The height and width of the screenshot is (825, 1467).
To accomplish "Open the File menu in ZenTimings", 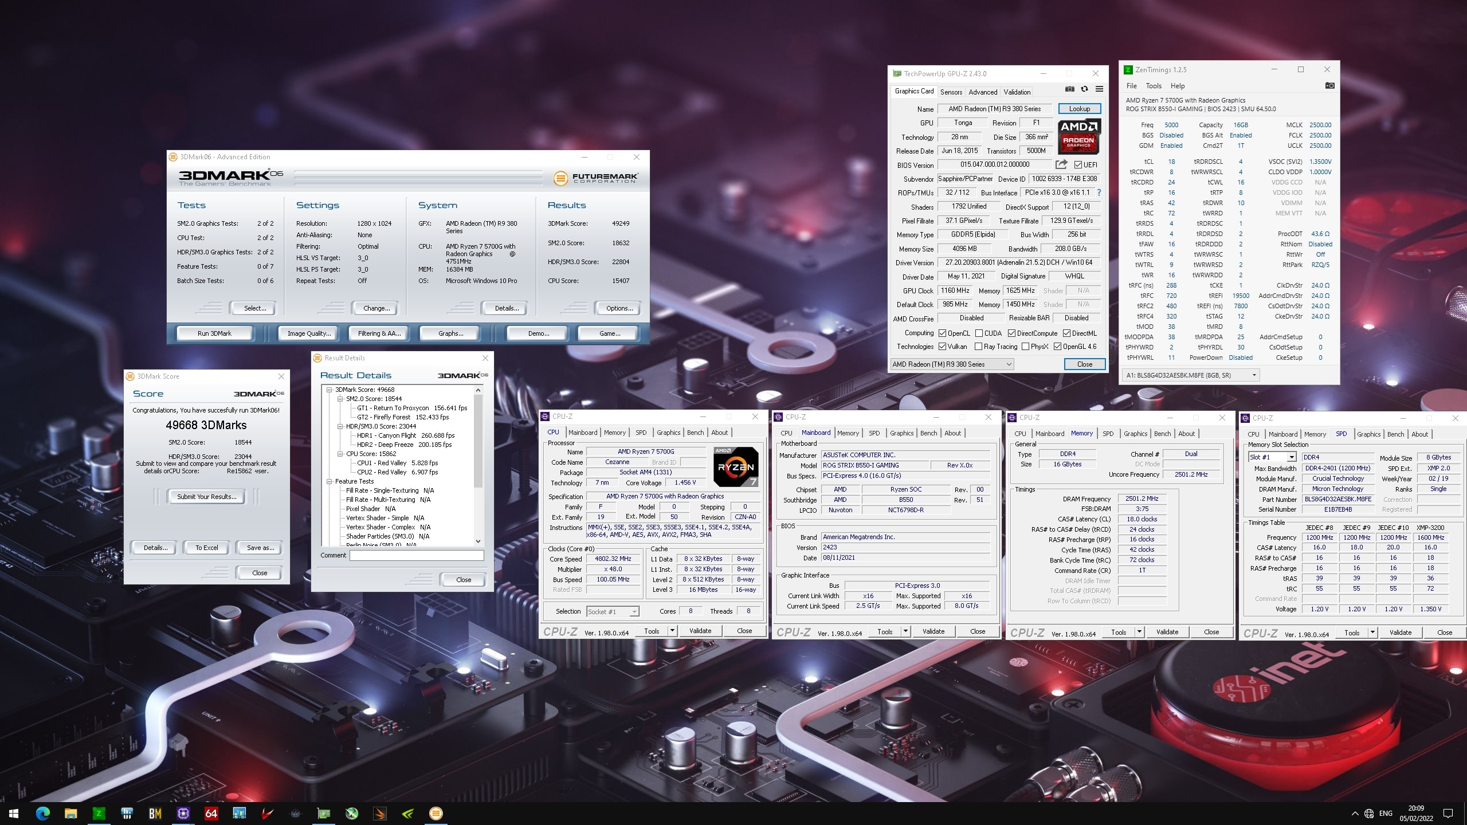I will [x=1132, y=86].
